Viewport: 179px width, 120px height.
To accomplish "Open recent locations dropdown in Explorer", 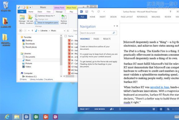I will (x=29, y=31).
